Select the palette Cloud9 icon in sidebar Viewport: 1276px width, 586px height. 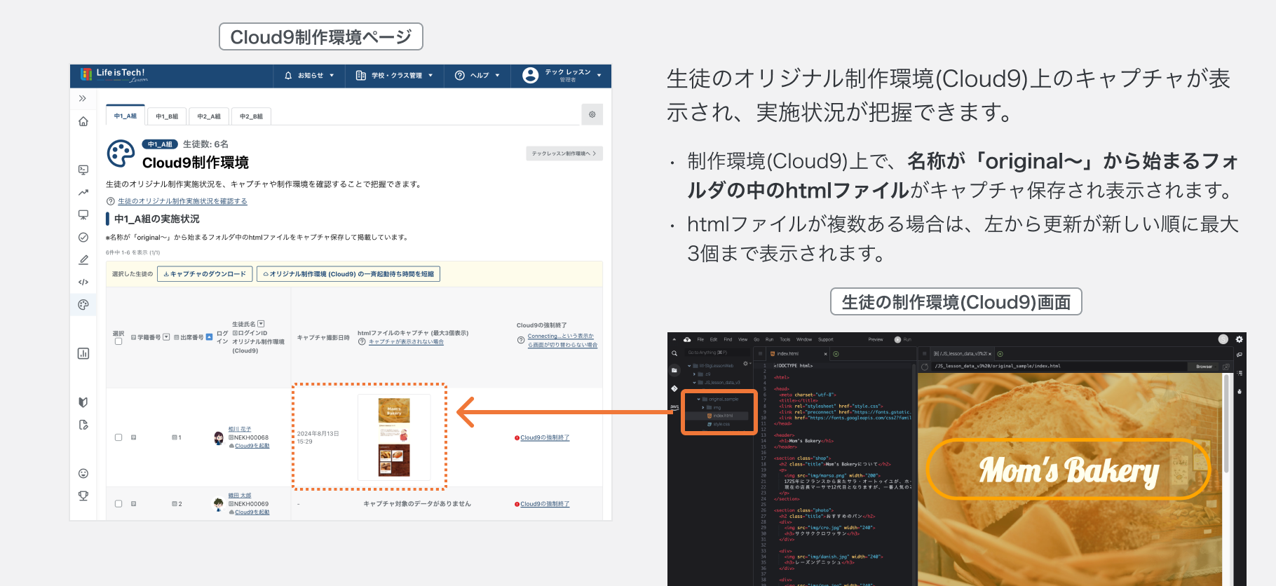pyautogui.click(x=83, y=305)
